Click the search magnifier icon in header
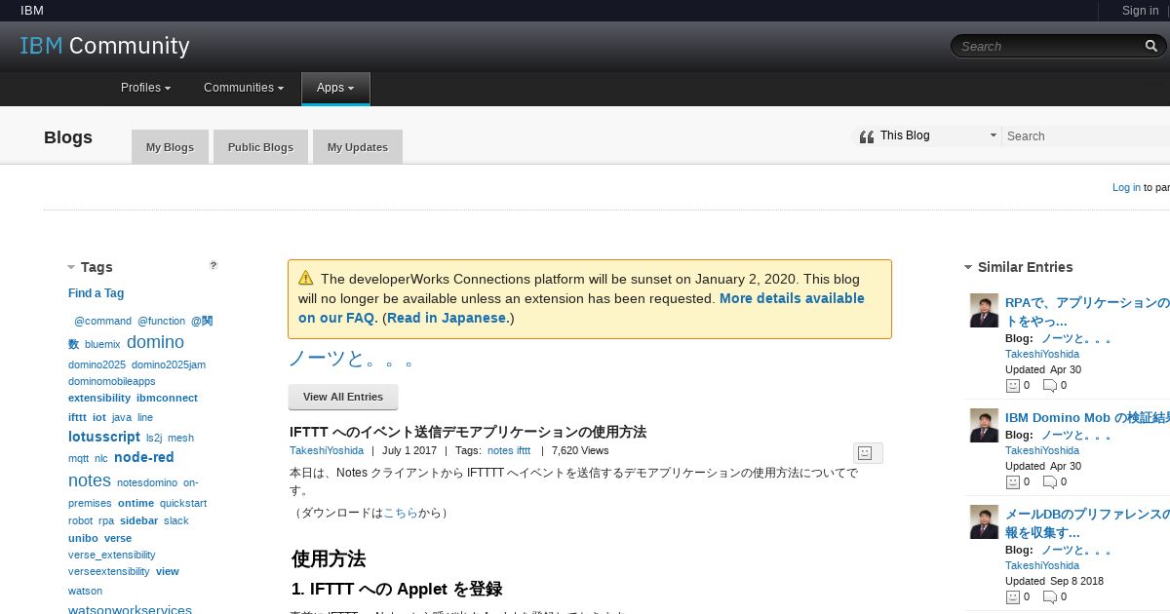 pos(1151,46)
